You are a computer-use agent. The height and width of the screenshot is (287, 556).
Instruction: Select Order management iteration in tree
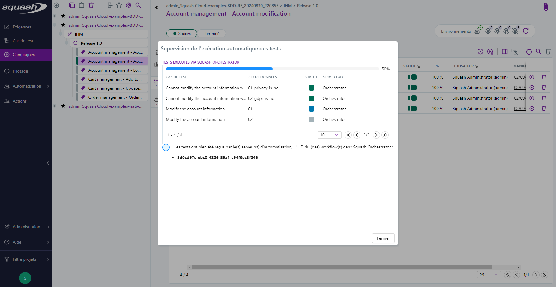click(x=115, y=97)
